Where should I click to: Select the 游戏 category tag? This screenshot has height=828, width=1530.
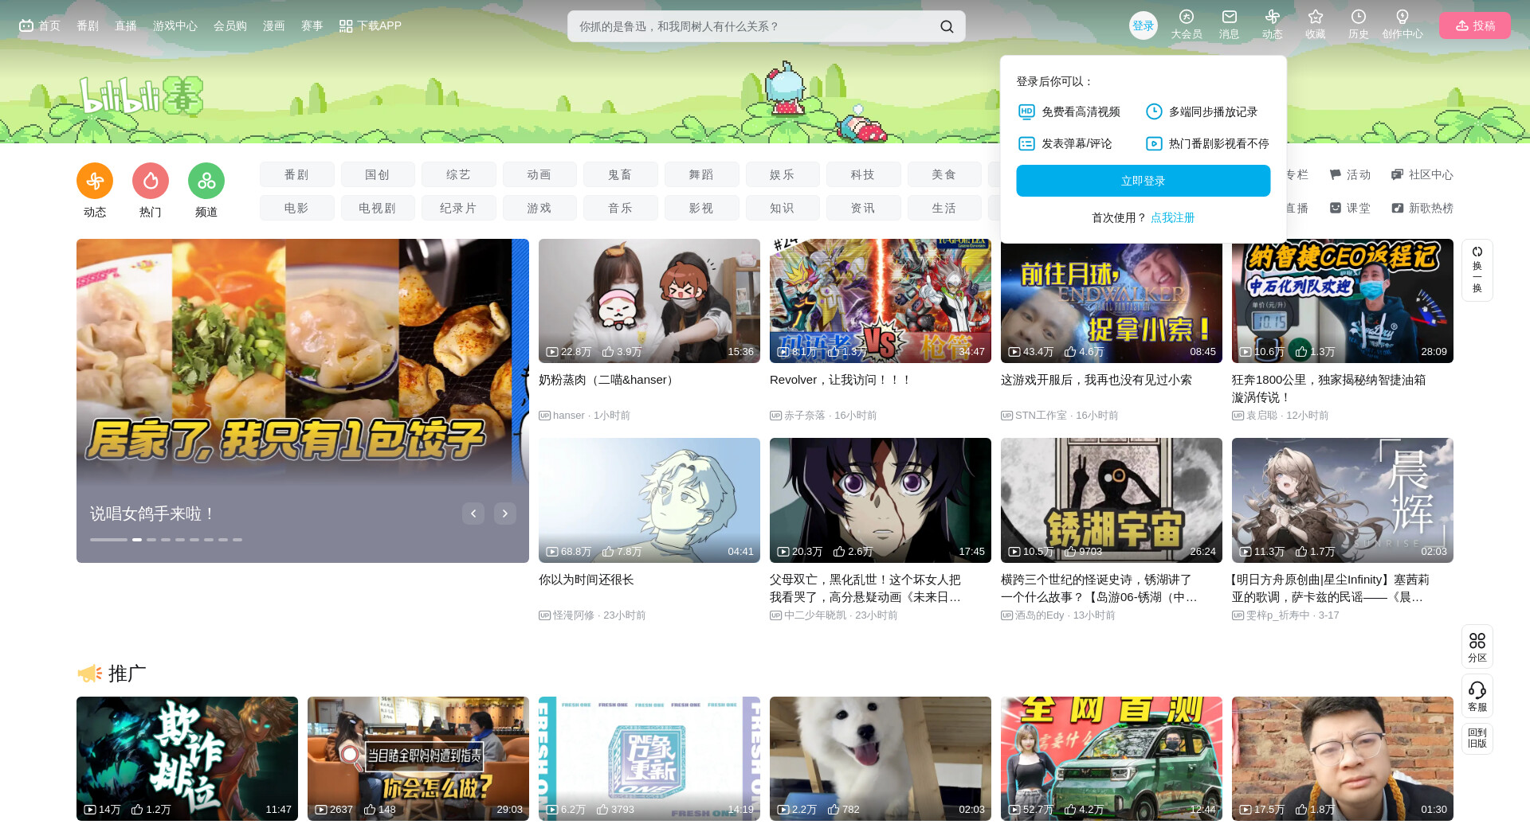[x=539, y=208]
